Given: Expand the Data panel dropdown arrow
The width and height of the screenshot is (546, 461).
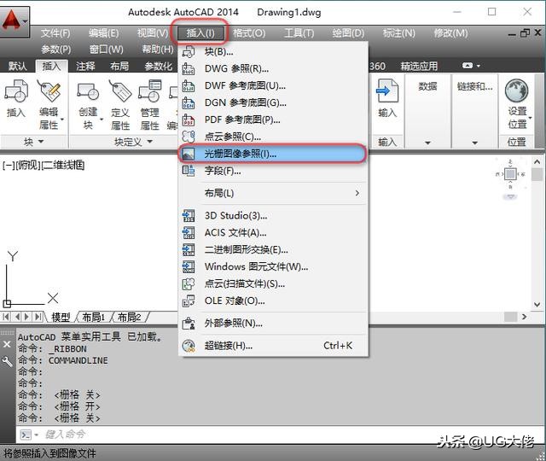Looking at the screenshot, I should 427,143.
